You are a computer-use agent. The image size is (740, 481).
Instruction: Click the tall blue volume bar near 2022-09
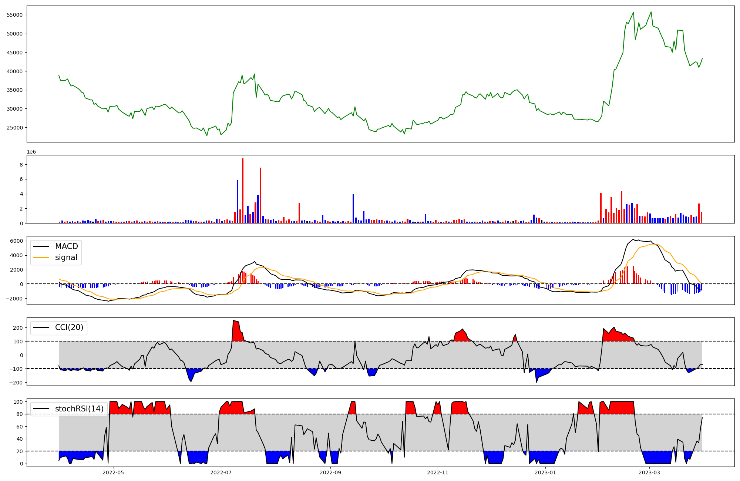click(353, 209)
